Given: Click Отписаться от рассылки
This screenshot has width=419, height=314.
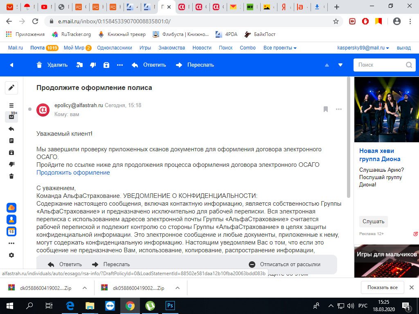Looking at the screenshot, I should pos(285,265).
